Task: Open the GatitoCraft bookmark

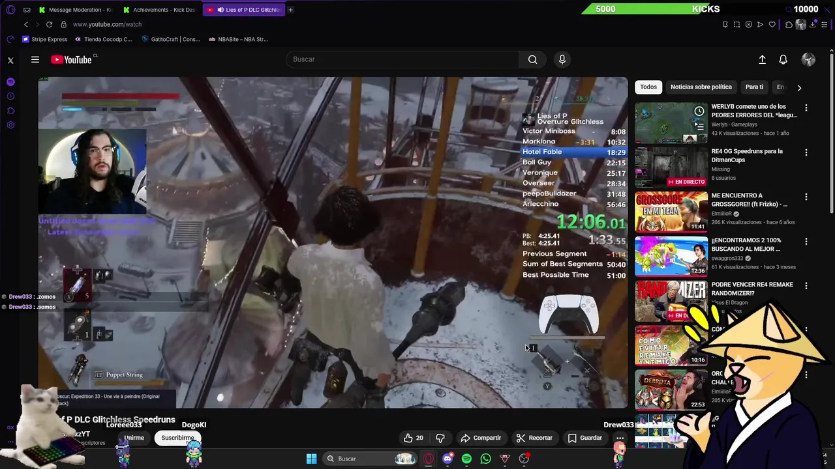Action: click(170, 39)
